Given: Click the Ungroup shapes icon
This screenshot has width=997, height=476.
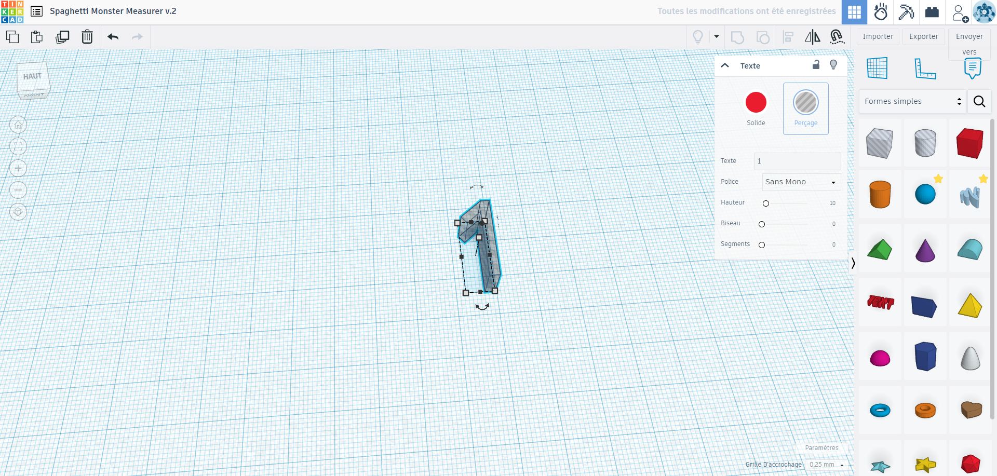Looking at the screenshot, I should tap(763, 37).
